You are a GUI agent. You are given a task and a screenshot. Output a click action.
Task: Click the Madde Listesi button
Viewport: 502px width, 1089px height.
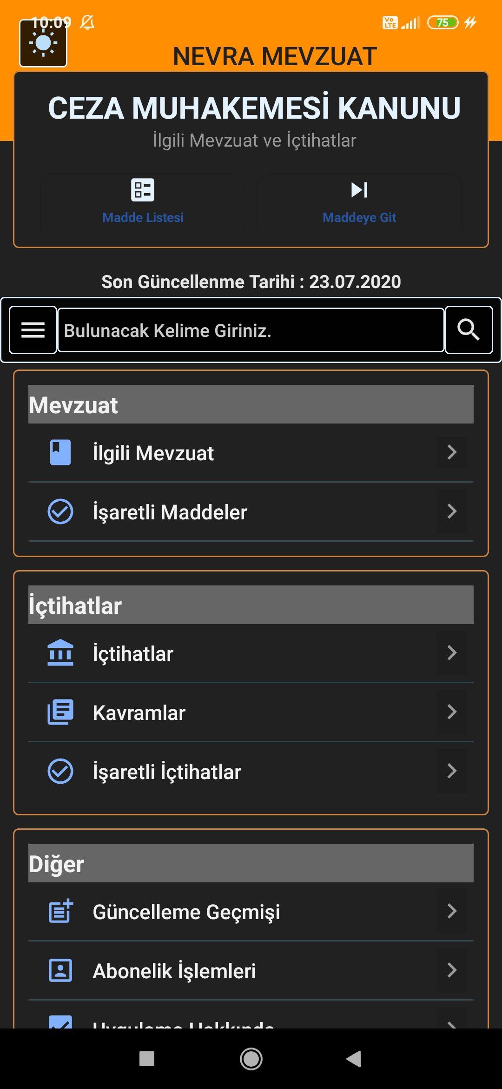coord(142,203)
